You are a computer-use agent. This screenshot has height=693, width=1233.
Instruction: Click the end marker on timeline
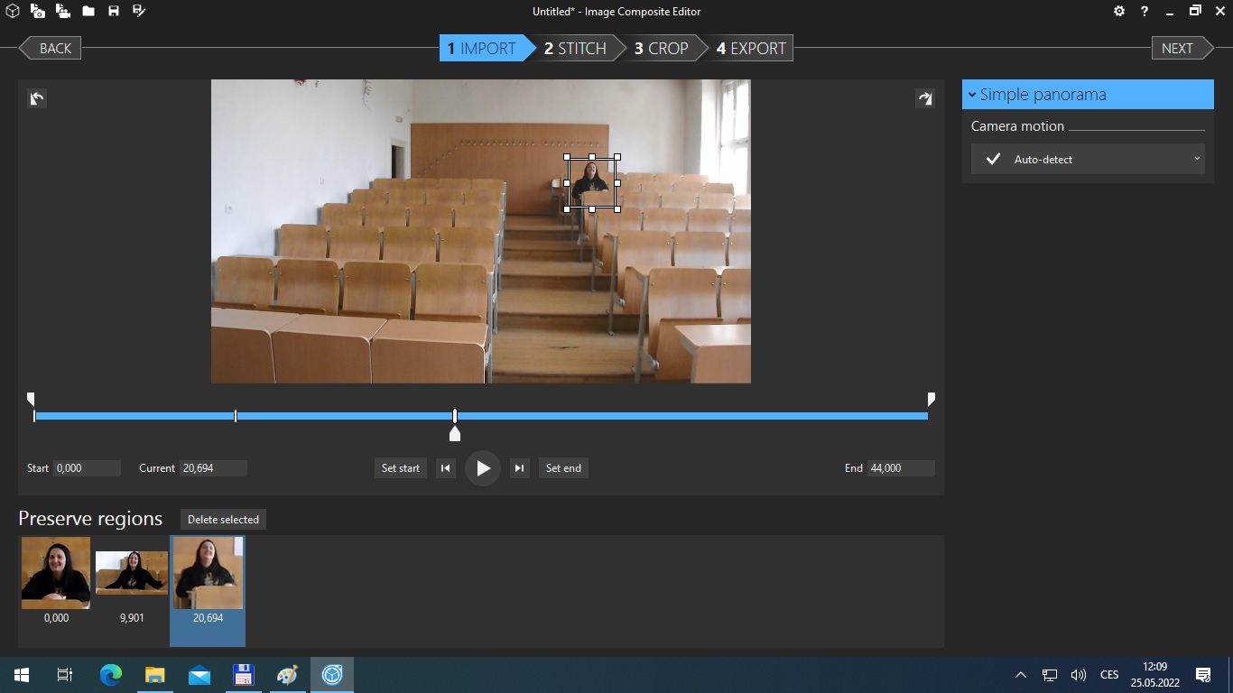(932, 399)
